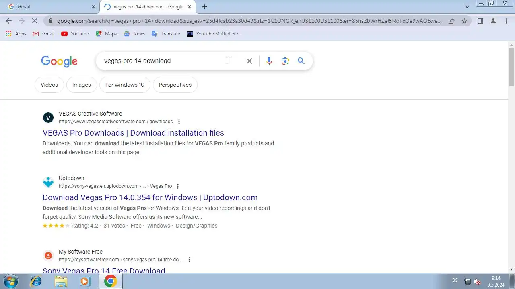The width and height of the screenshot is (515, 289).
Task: View site information lock icon
Action: [x=50, y=21]
